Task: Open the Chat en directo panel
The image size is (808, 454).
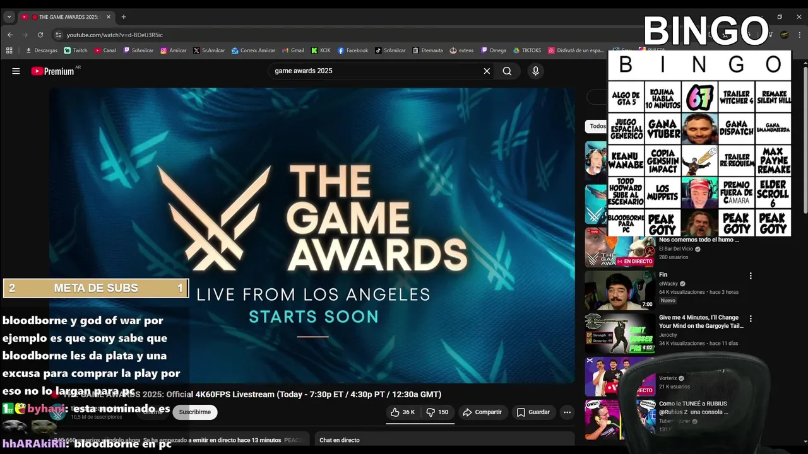Action: [x=444, y=440]
